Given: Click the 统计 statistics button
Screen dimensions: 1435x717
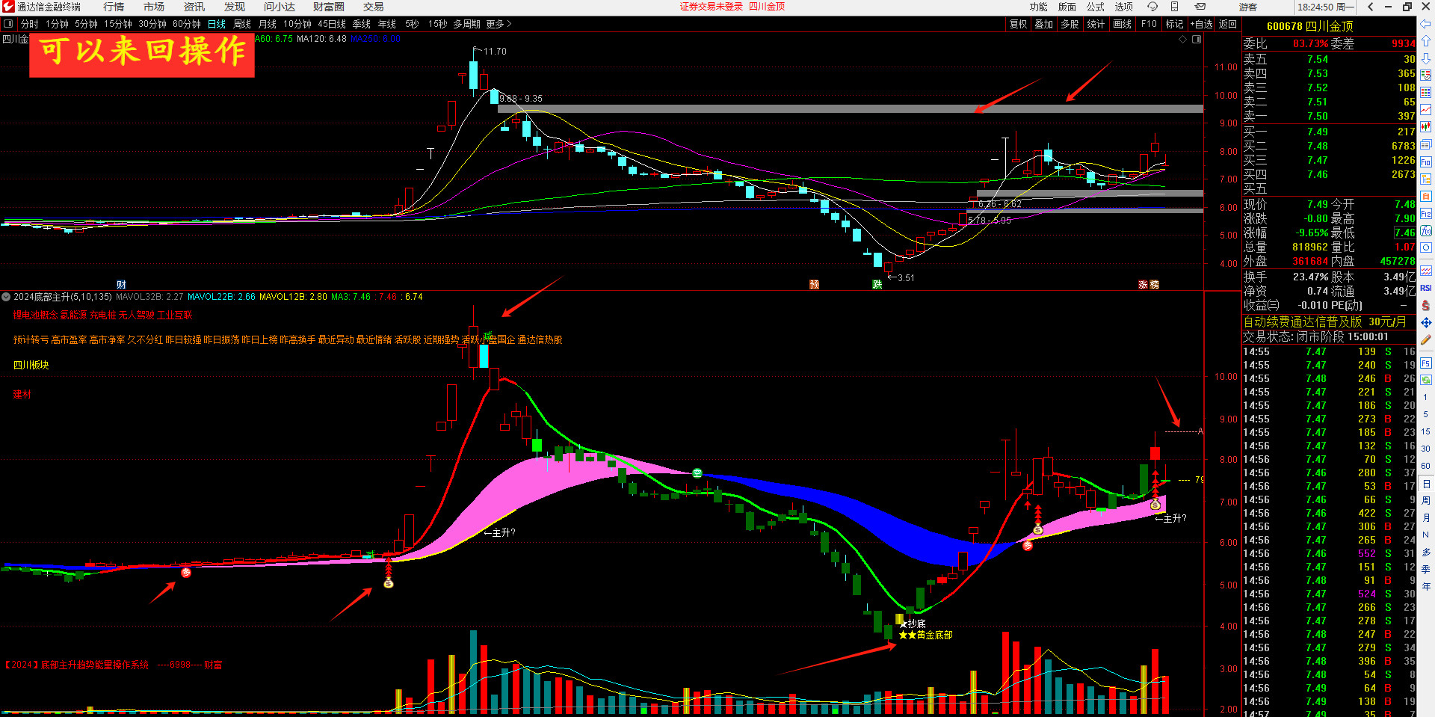Looking at the screenshot, I should click(1096, 24).
